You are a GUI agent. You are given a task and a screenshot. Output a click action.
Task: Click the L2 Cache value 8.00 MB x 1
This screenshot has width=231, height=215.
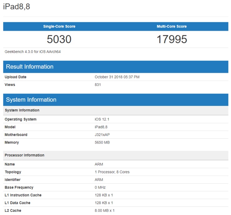coord(105,211)
